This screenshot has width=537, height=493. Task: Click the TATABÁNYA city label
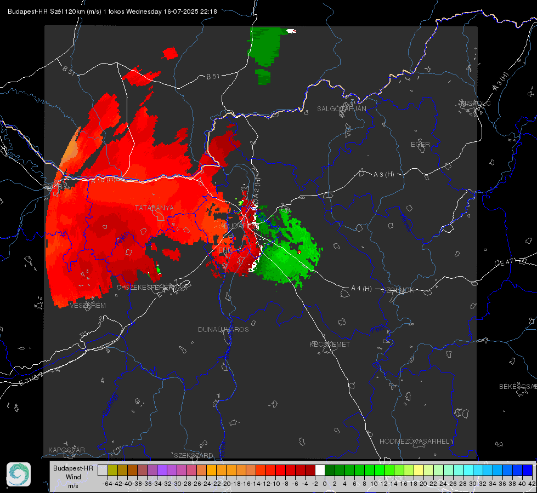154,208
